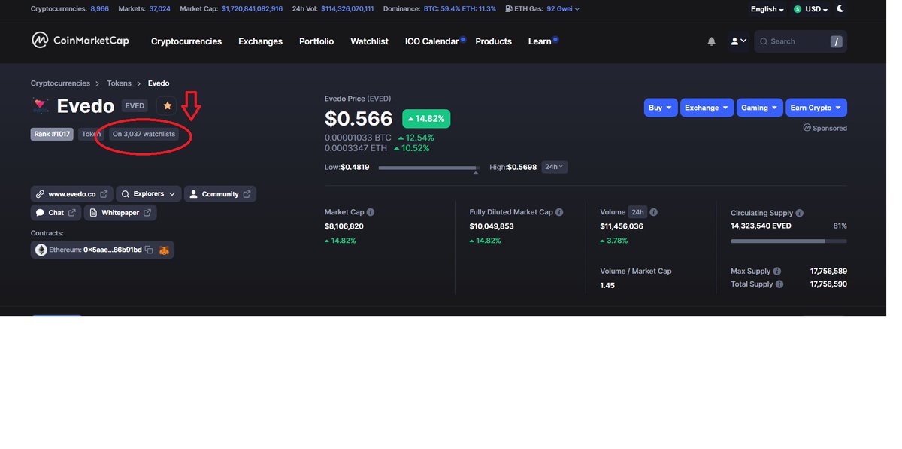Click the low-high price range slider
Image resolution: width=902 pixels, height=449 pixels.
tap(429, 168)
